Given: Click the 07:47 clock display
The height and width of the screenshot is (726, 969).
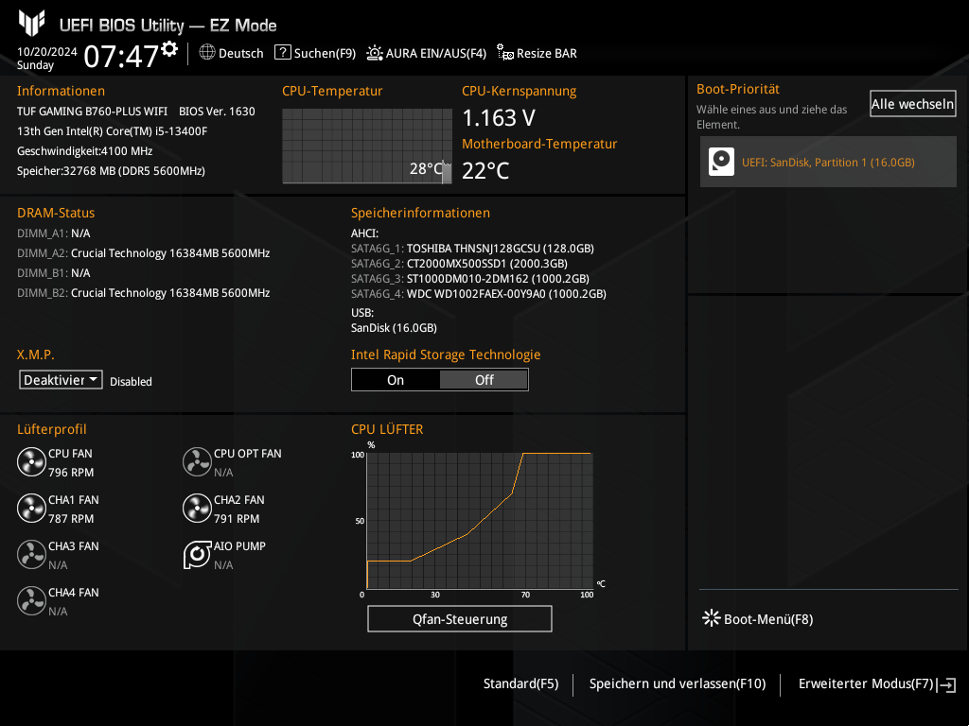Looking at the screenshot, I should coord(121,56).
